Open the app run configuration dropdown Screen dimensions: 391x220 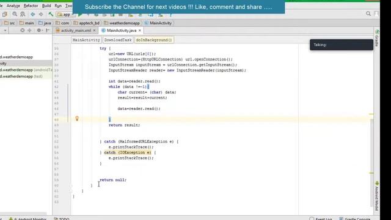[65, 15]
